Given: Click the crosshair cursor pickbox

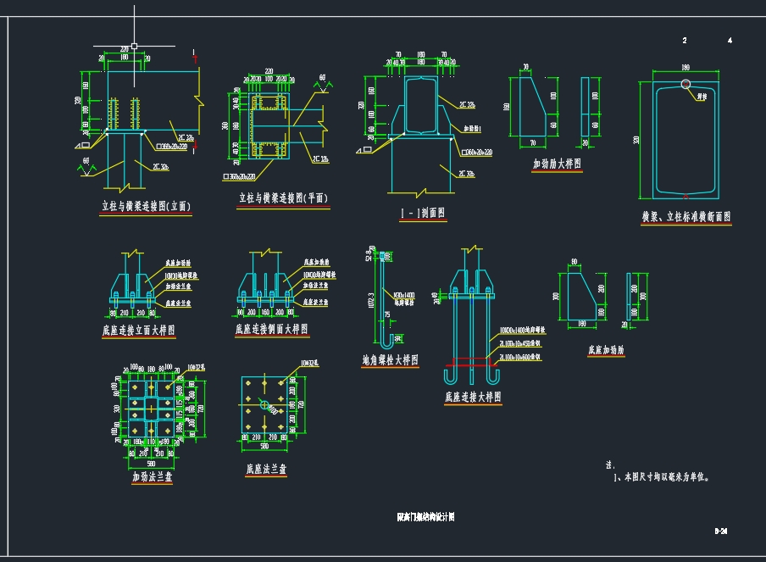Looking at the screenshot, I should (135, 46).
